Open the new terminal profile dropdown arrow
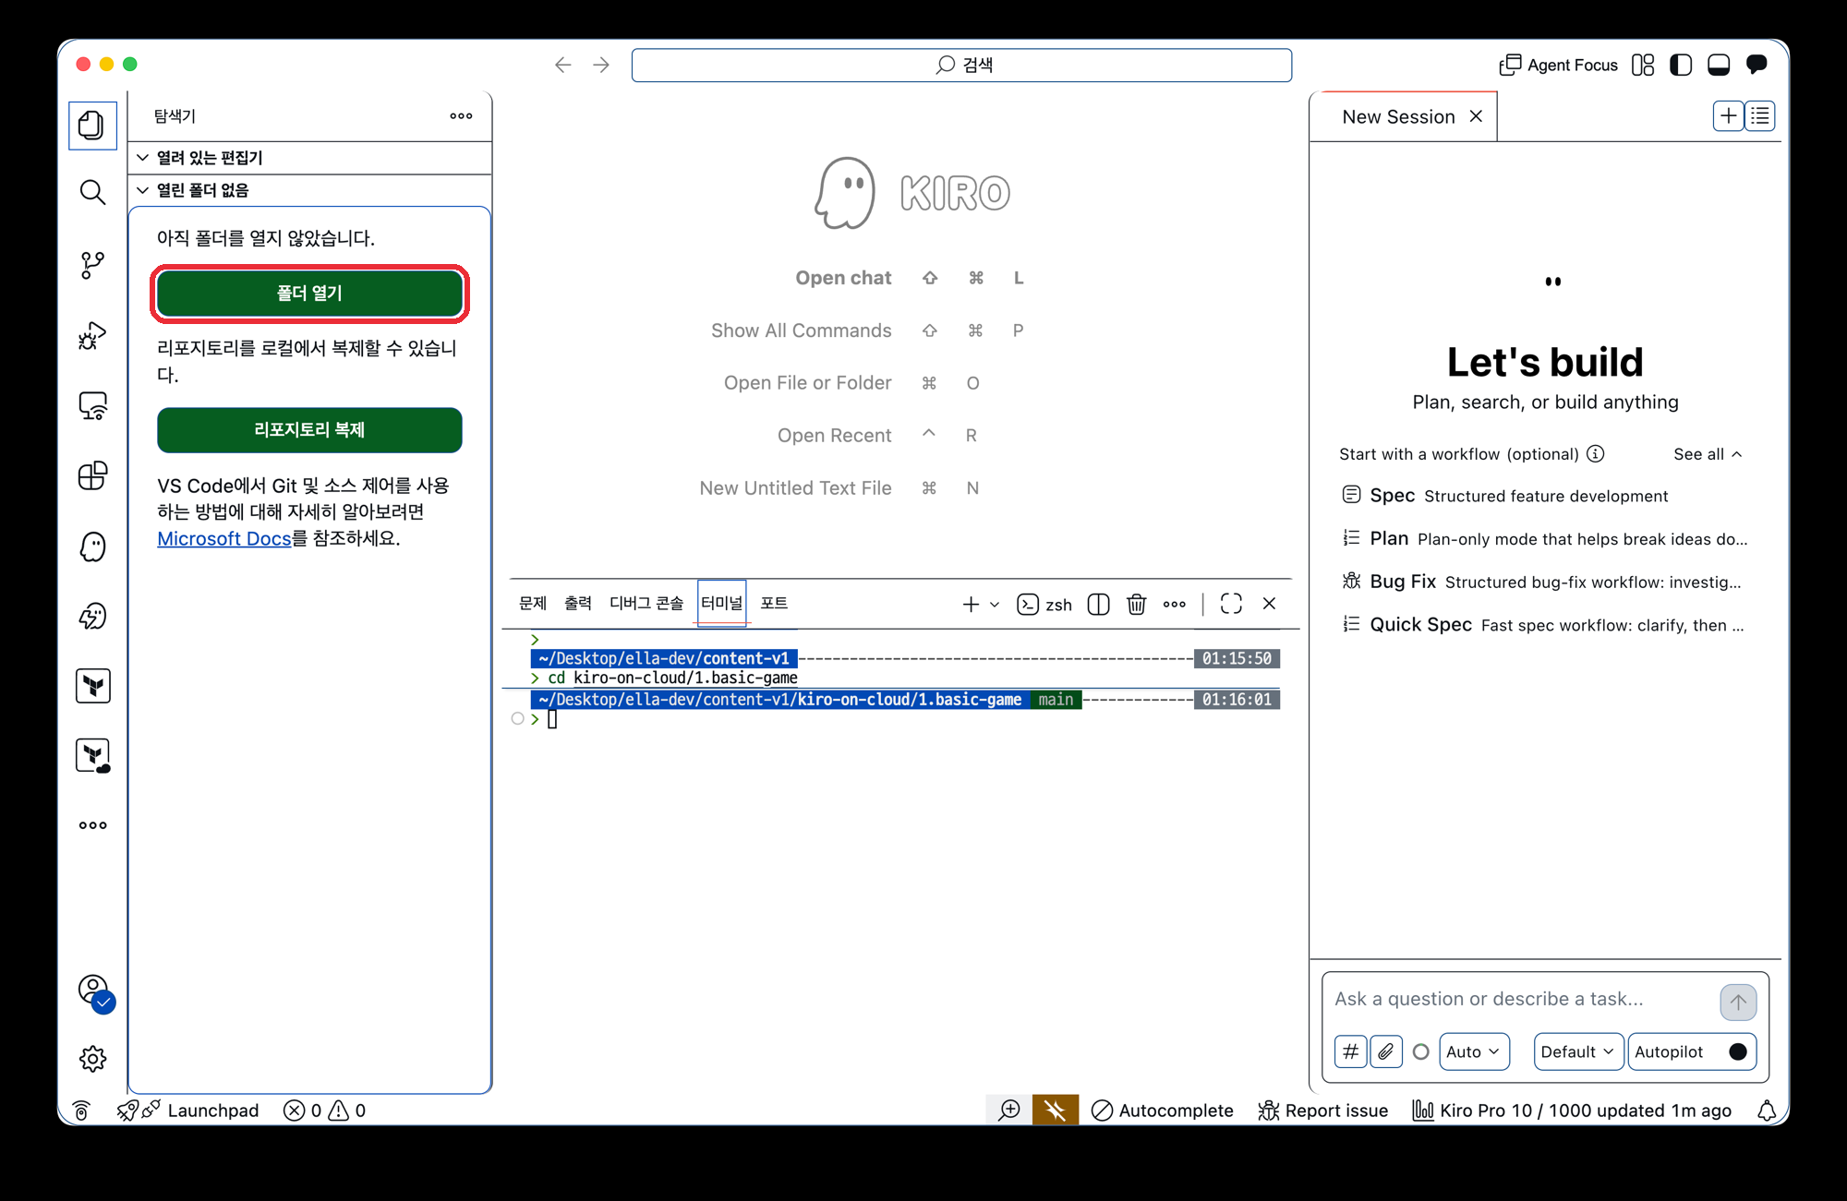This screenshot has width=1847, height=1201. [x=995, y=605]
